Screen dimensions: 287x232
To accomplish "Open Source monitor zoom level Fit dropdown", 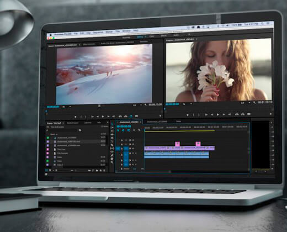I will 66,107.
